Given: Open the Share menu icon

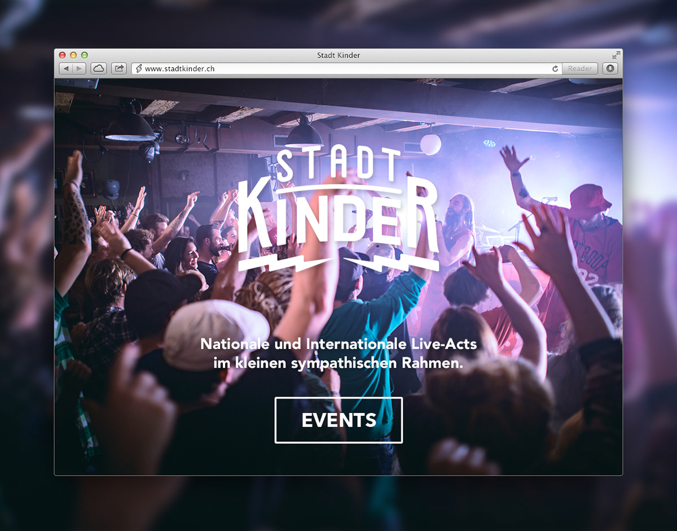Looking at the screenshot, I should pyautogui.click(x=119, y=68).
